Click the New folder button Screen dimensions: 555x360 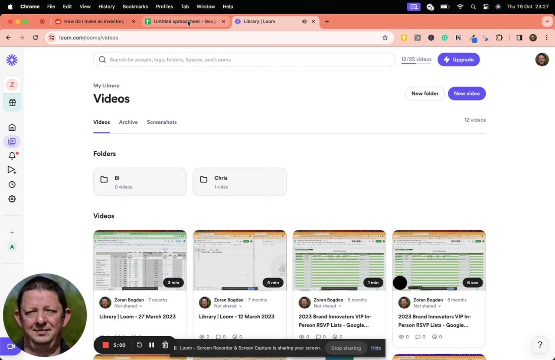pyautogui.click(x=425, y=93)
